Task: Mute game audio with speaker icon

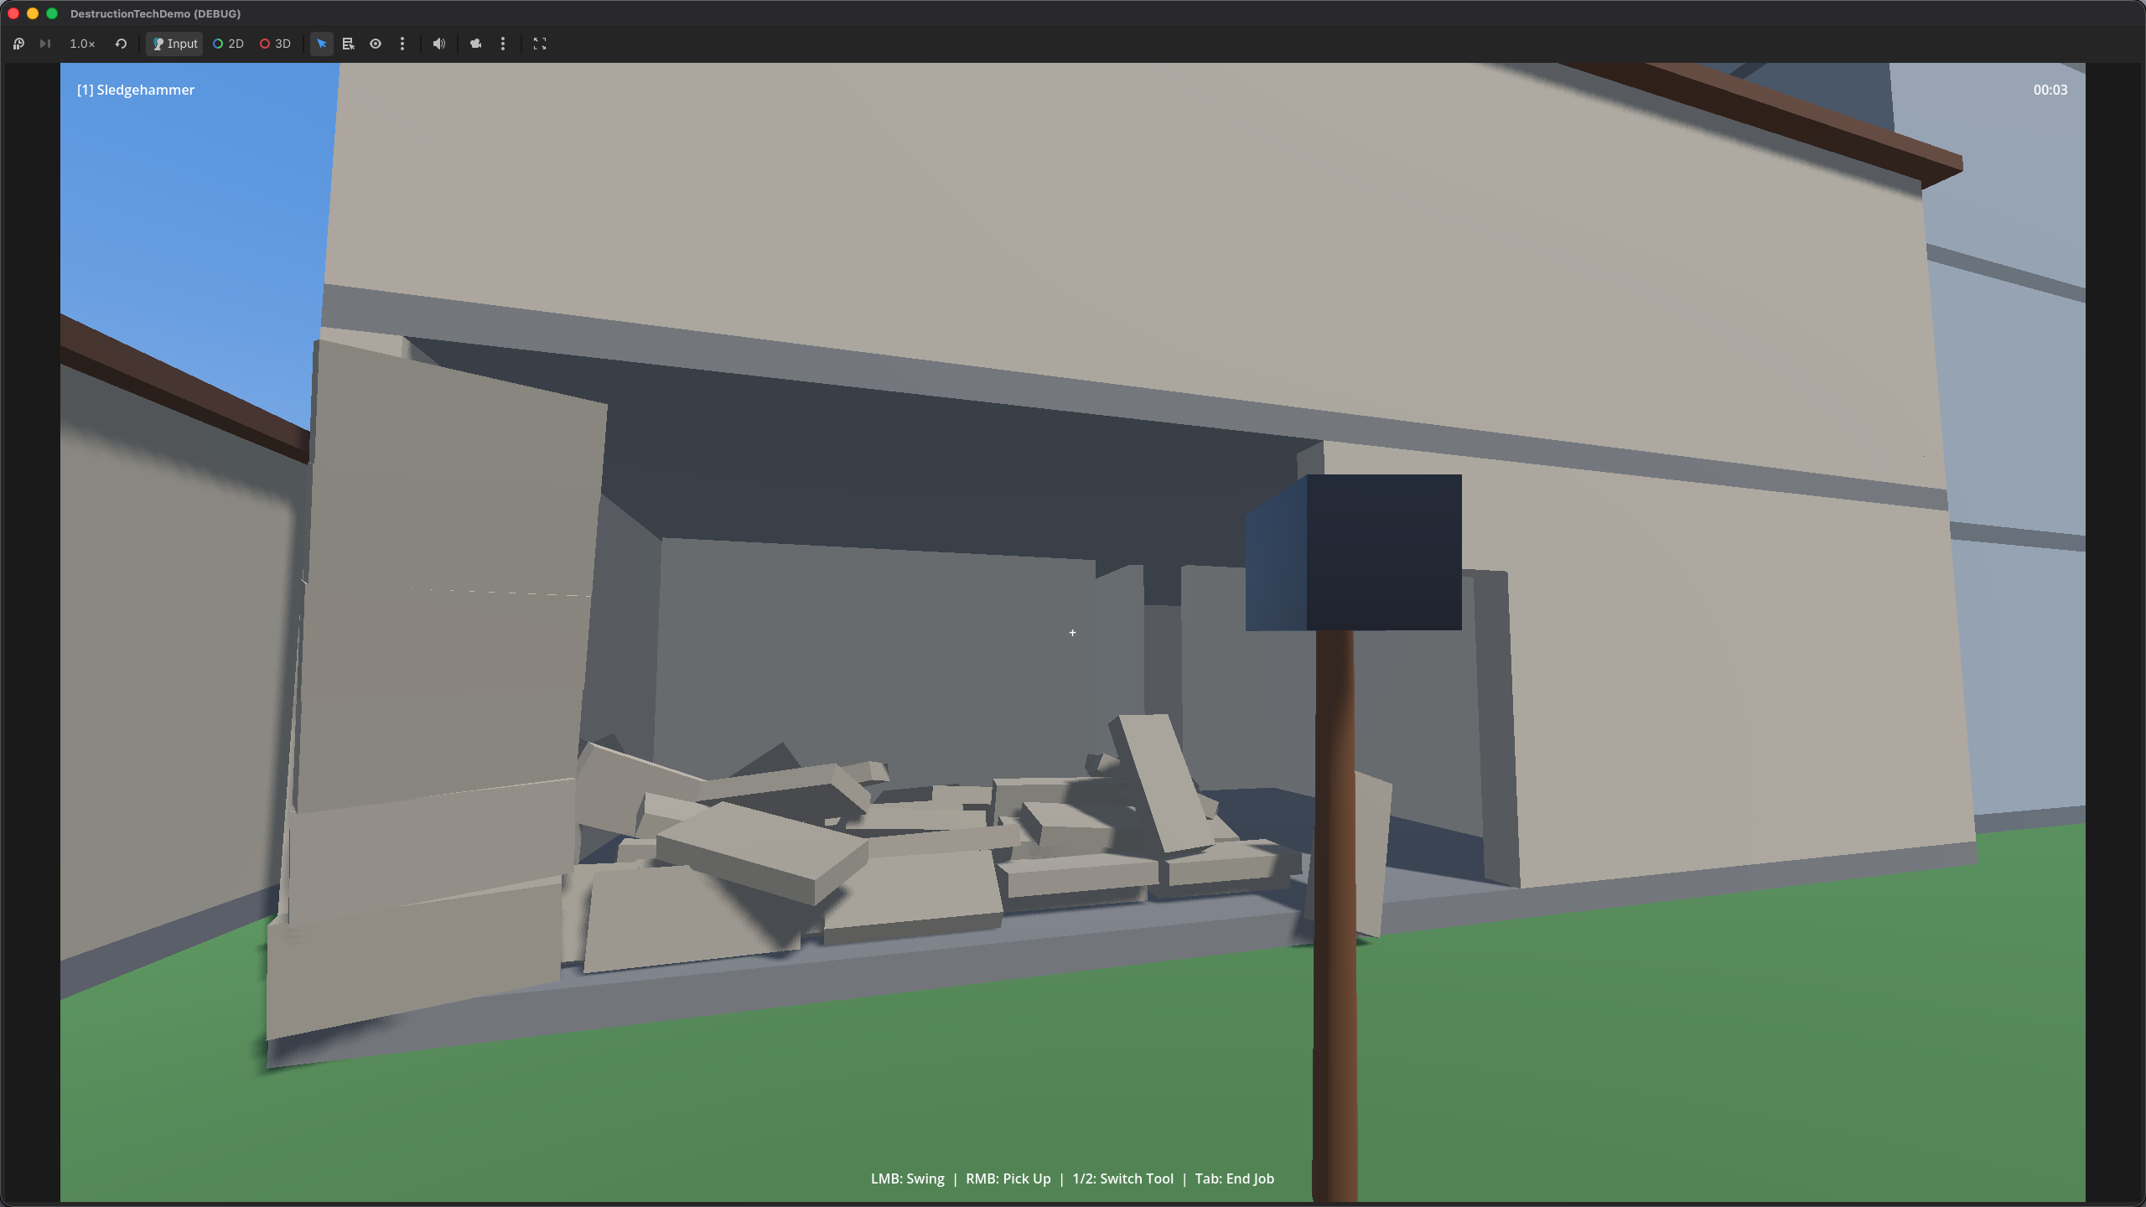Action: [x=438, y=44]
